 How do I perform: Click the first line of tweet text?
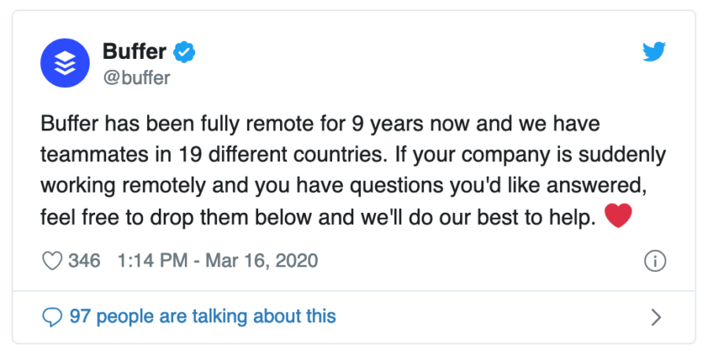click(320, 123)
